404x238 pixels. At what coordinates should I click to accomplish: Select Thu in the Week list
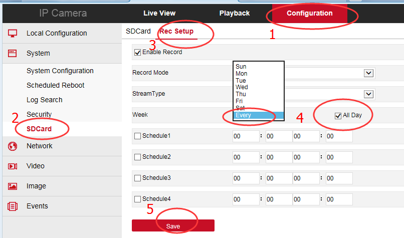click(259, 94)
